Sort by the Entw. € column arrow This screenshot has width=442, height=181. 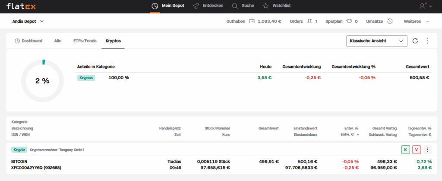point(358,135)
